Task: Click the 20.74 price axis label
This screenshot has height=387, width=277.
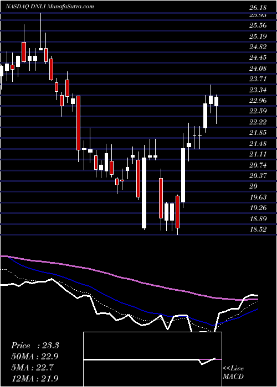Action: click(x=258, y=165)
